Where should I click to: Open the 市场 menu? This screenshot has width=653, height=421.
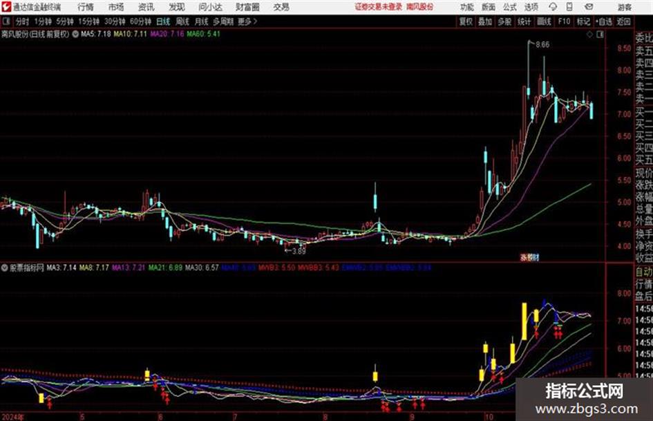click(x=116, y=7)
